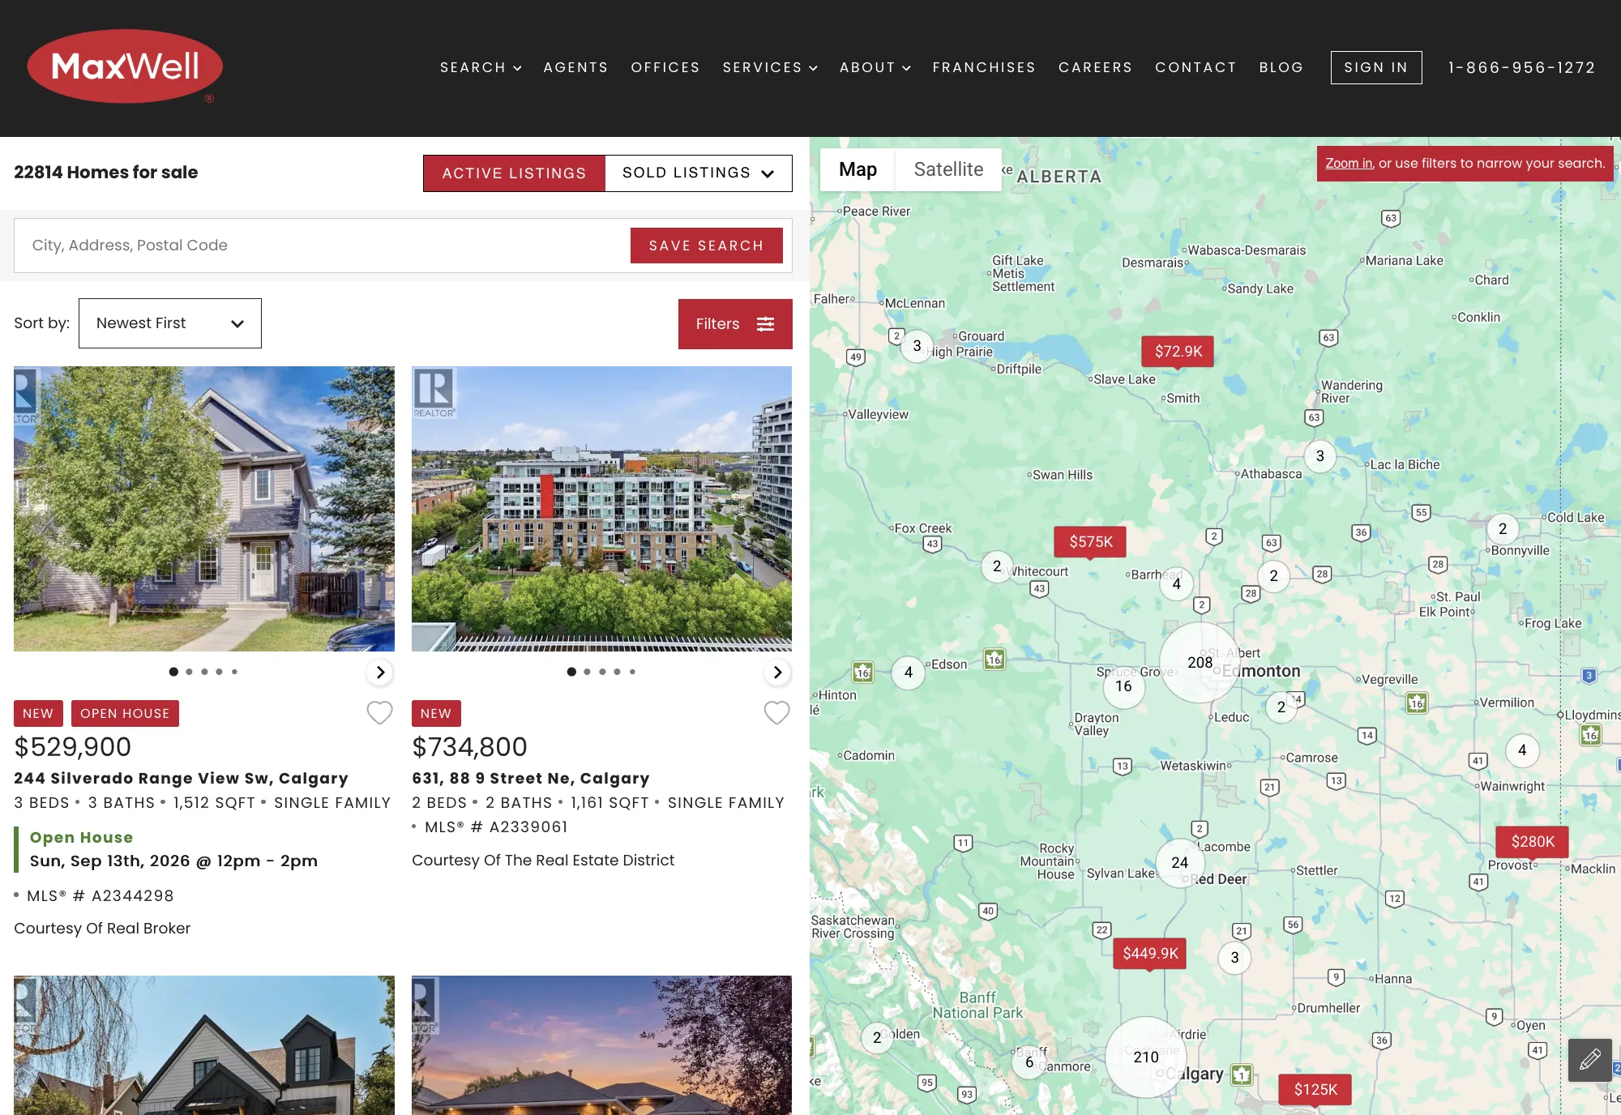Click the Zoom in link on map
Viewport: 1621px width, 1115px height.
(1349, 163)
